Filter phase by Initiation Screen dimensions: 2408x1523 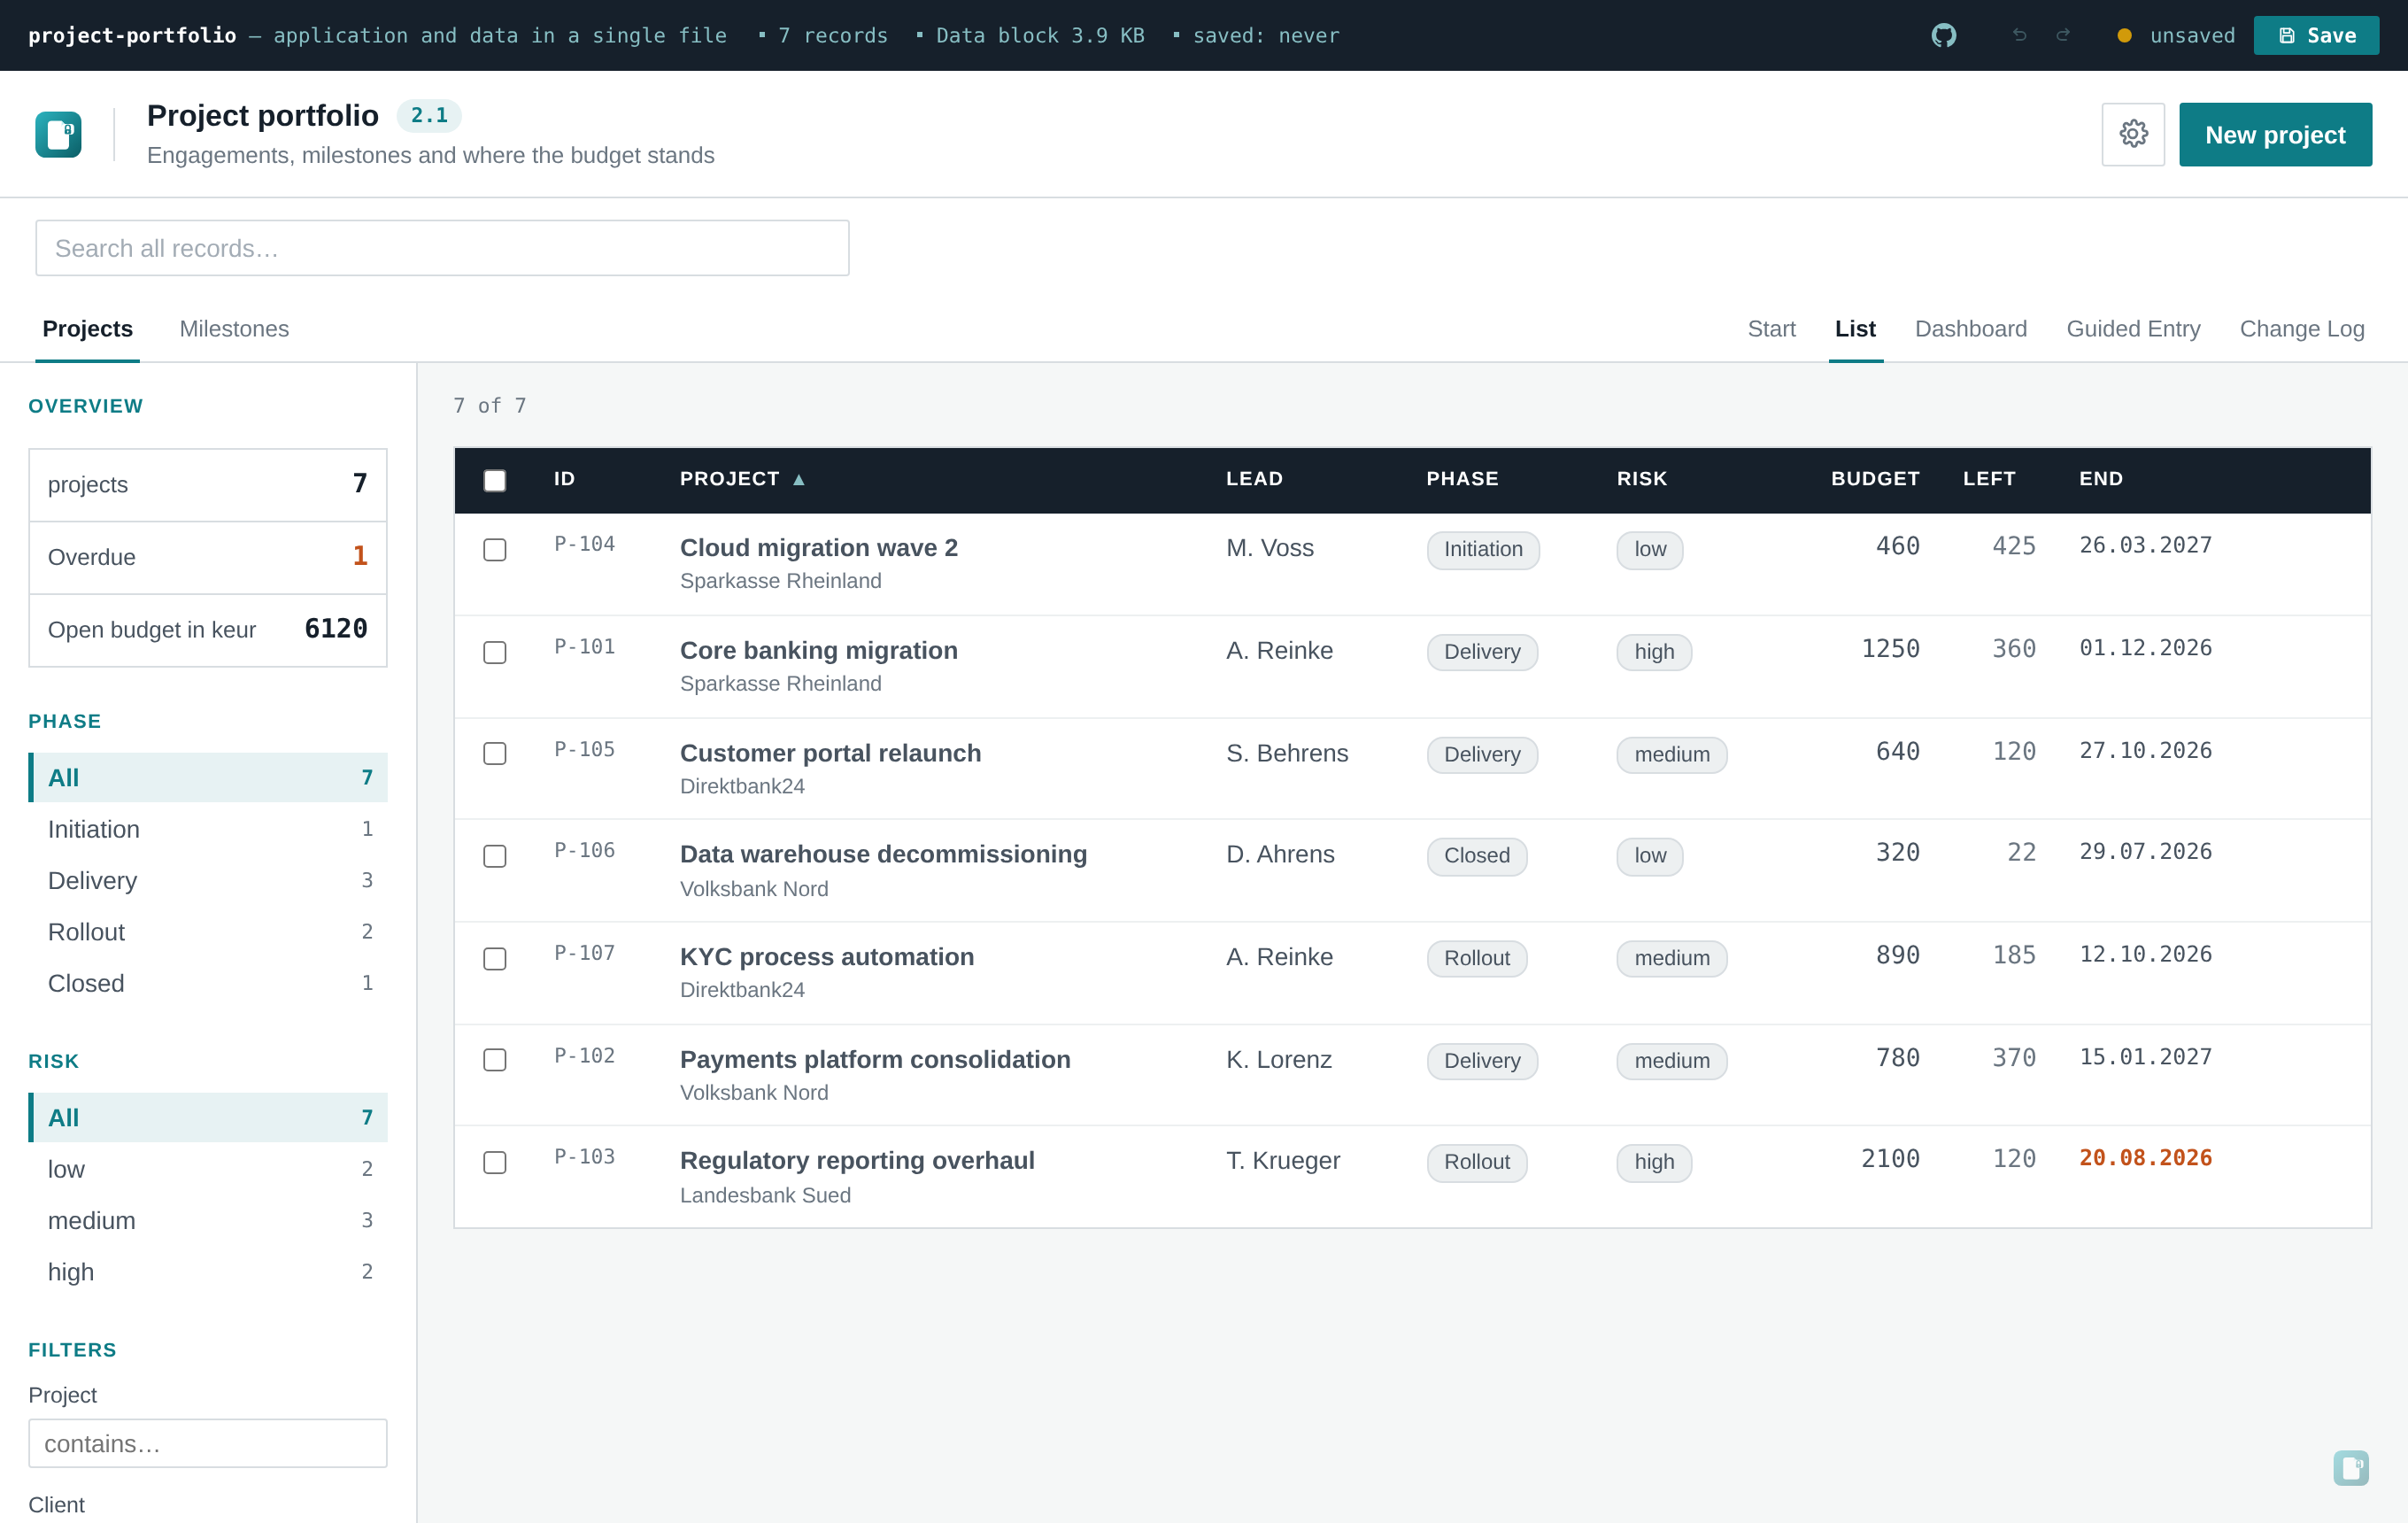[208, 829]
